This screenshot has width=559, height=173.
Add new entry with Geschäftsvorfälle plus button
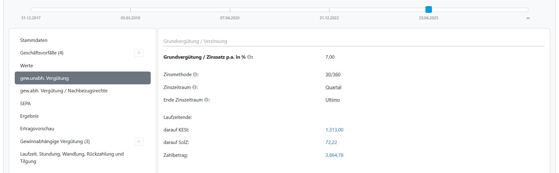[139, 53]
